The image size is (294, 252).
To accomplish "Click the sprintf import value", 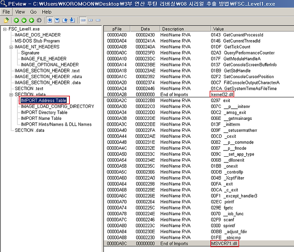I will (223, 226).
